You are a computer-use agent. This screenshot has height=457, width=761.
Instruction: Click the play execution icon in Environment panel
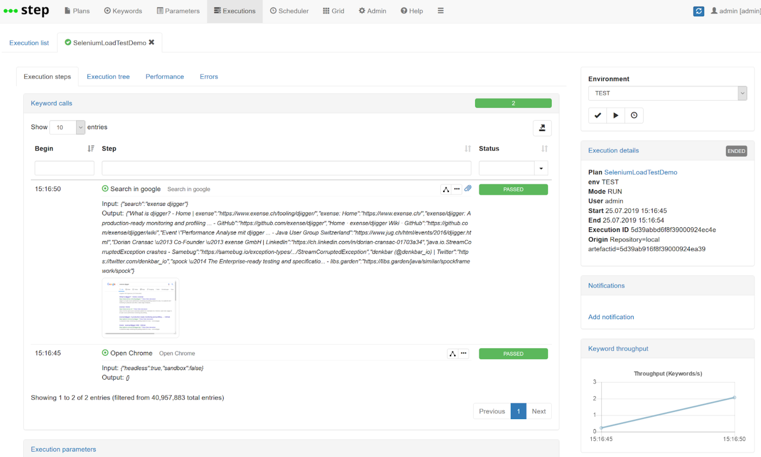pos(615,115)
